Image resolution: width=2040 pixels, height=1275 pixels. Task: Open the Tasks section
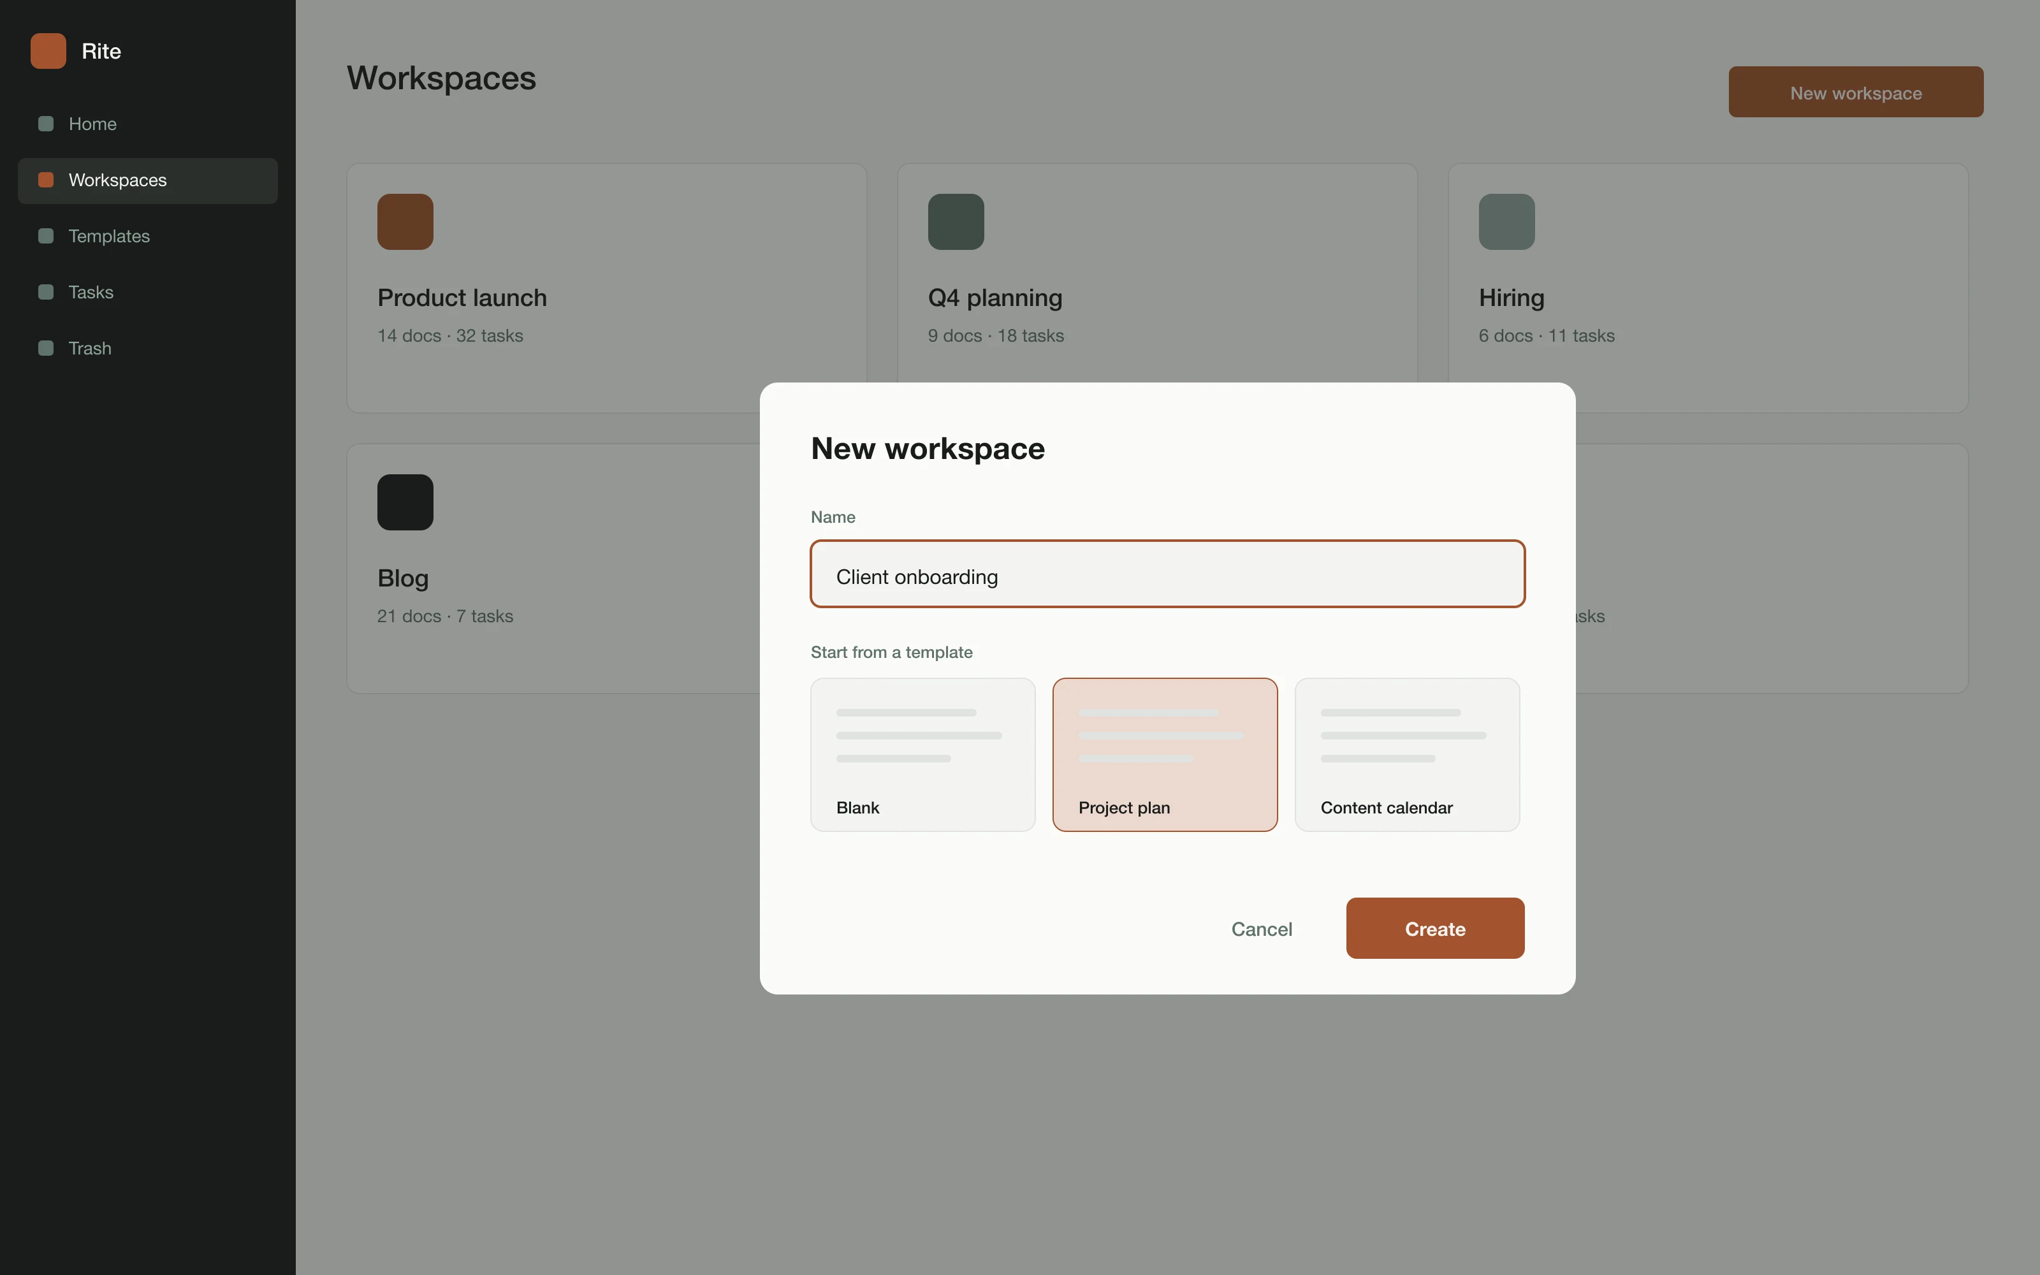tap(147, 293)
